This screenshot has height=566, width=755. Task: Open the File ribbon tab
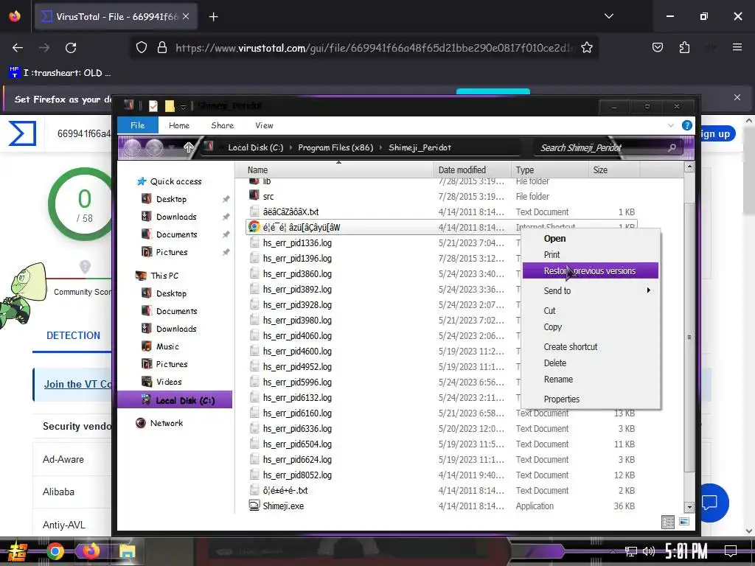click(138, 125)
